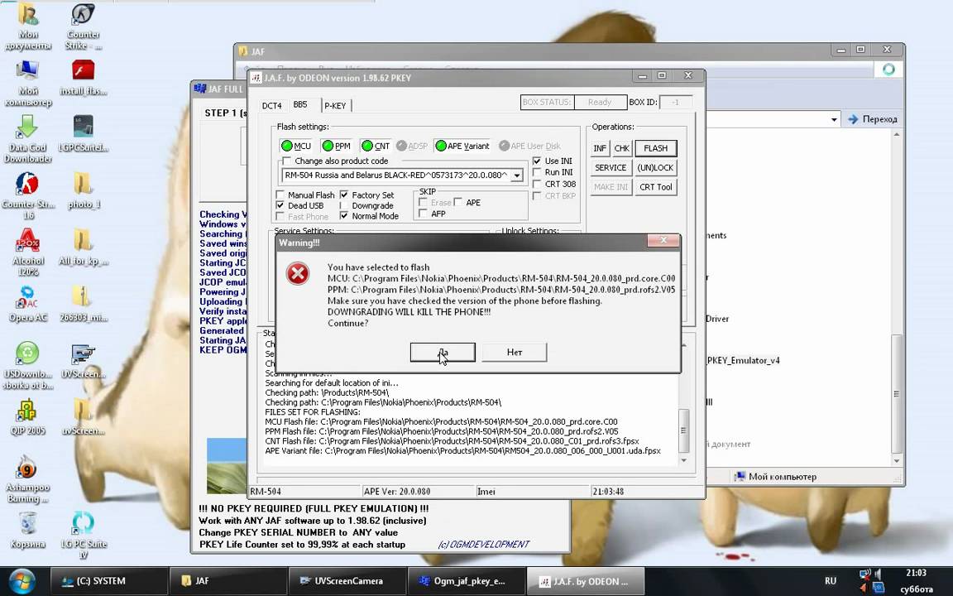Open the photo_1 folder icon
Viewport: 953px width, 596px height.
tap(84, 190)
